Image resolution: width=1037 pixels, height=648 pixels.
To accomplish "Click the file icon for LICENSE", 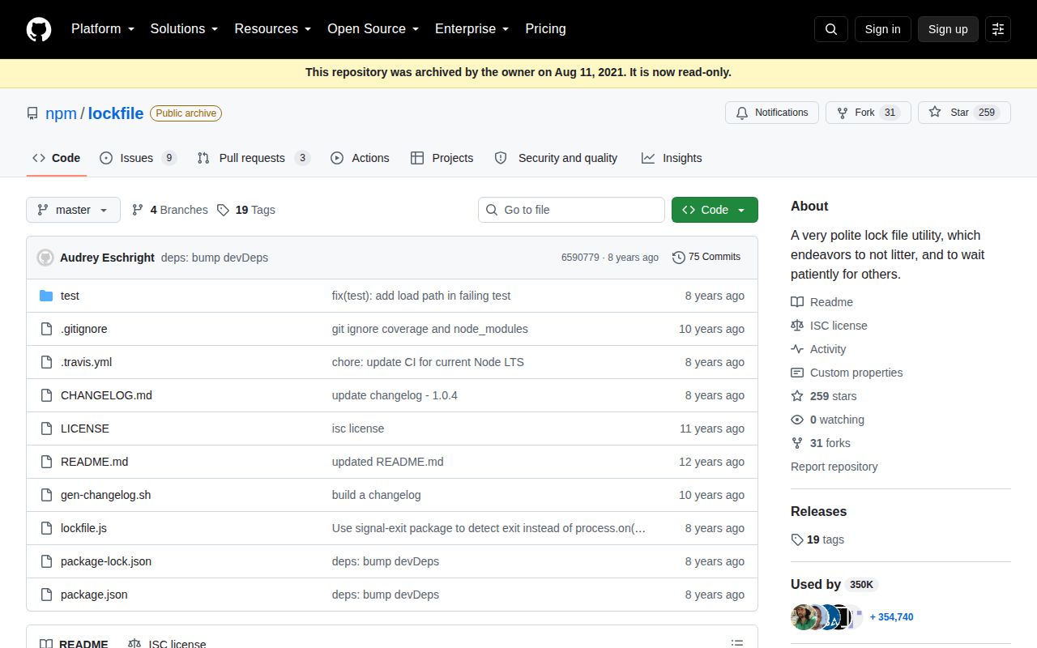I will click(46, 428).
